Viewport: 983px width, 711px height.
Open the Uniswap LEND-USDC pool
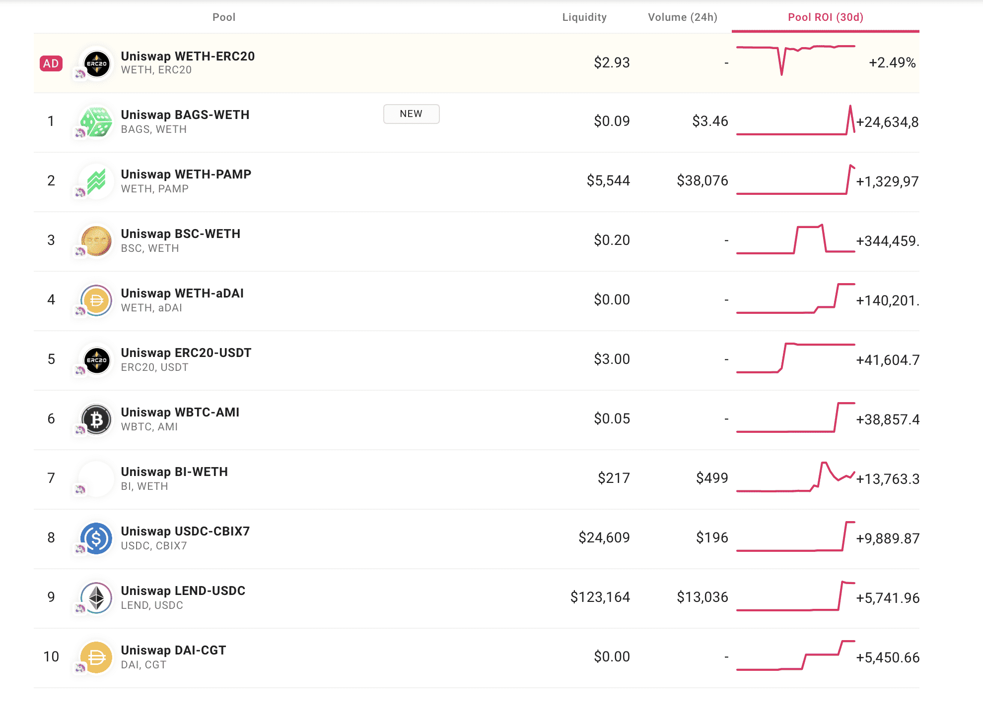click(x=183, y=591)
